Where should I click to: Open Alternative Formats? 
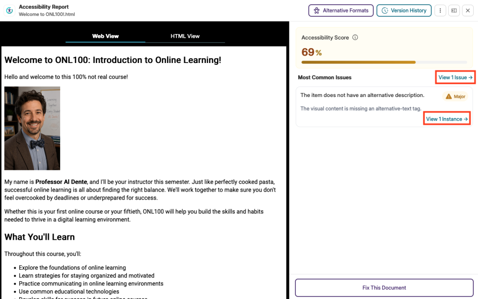click(x=341, y=11)
